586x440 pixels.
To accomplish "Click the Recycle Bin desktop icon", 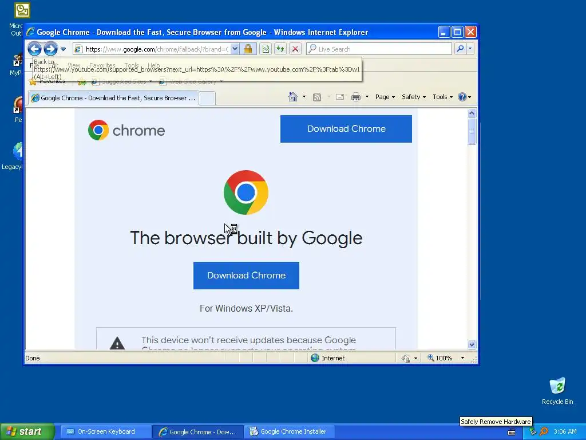I will tap(557, 391).
